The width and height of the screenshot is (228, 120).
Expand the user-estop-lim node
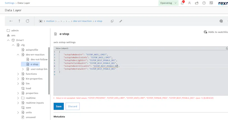click(x=23, y=69)
